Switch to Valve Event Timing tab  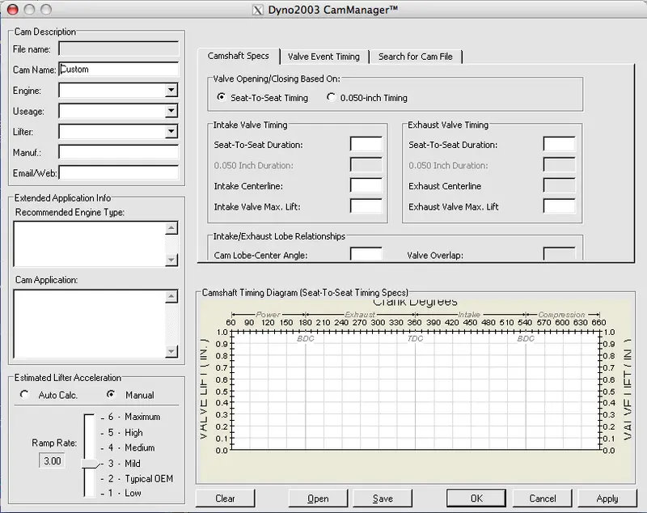point(323,57)
